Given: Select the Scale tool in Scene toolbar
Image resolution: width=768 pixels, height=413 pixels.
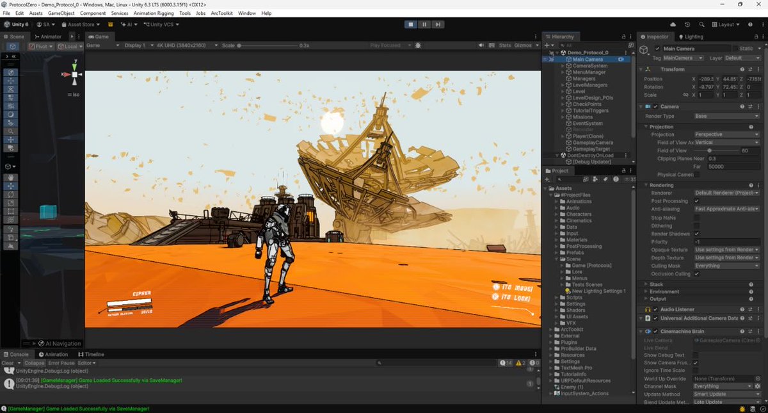Looking at the screenshot, I should pos(12,202).
